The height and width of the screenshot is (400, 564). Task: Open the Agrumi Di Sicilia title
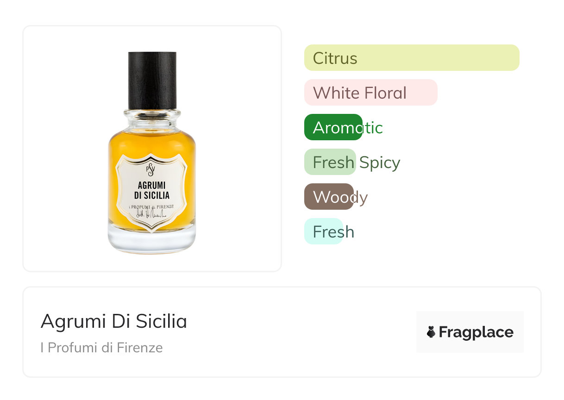[x=113, y=321]
